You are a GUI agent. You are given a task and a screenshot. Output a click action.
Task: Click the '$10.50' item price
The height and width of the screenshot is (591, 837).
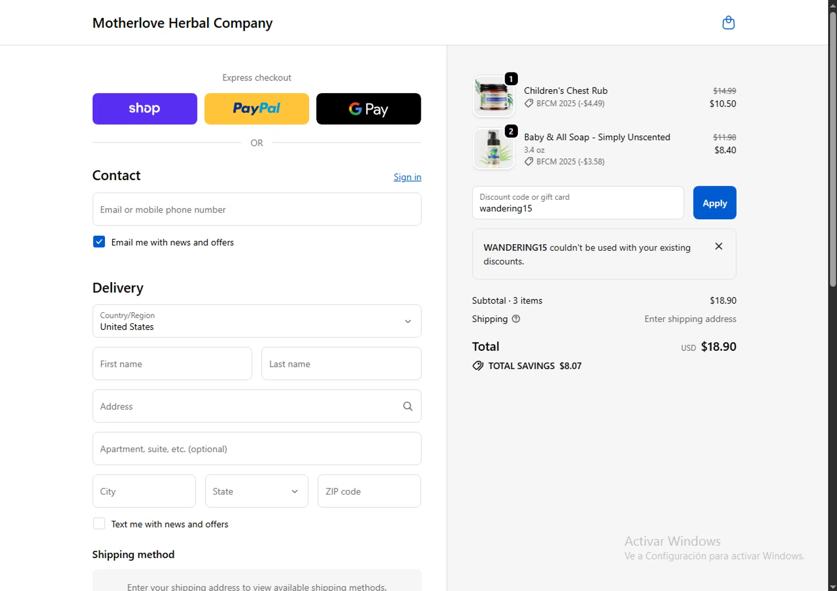[723, 104]
